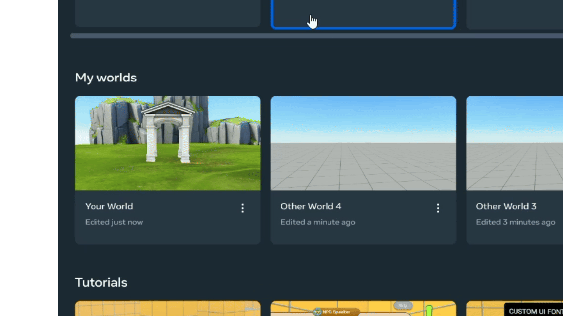
Task: Click the "Other World 4" title
Action: [311, 206]
